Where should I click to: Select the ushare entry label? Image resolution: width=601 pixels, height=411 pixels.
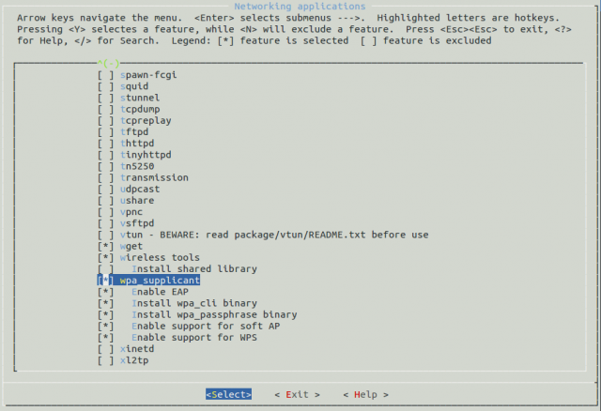point(137,201)
